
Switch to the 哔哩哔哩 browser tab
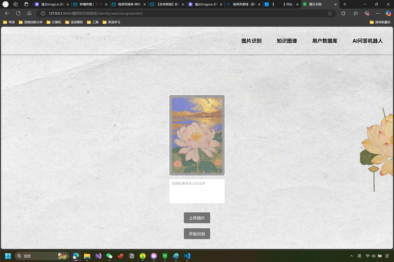click(91, 4)
